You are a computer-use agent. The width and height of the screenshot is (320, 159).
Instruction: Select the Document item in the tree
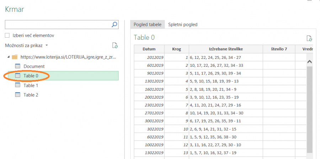click(34, 66)
